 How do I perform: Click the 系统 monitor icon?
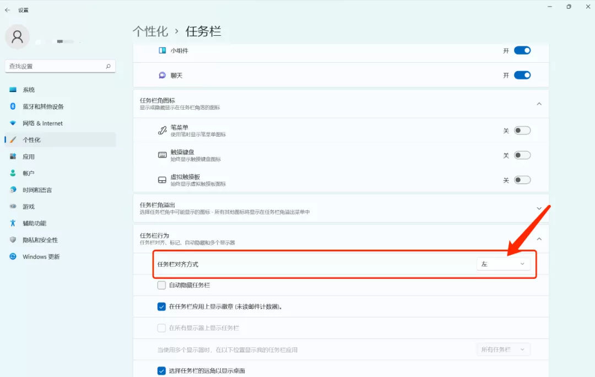[13, 90]
